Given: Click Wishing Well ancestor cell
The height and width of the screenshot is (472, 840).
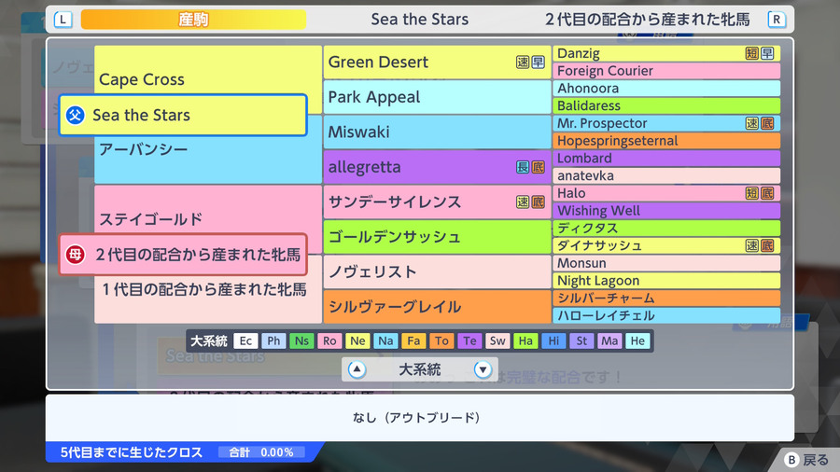Looking at the screenshot, I should pyautogui.click(x=666, y=210).
